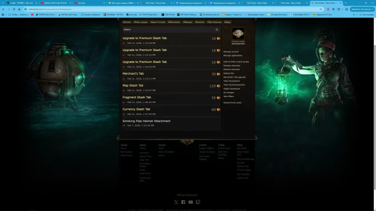Screen dimensions: 376x211
Task: Open footer My Account link
Action: click(x=127, y=152)
